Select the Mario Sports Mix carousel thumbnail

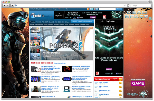pyautogui.click(x=35, y=43)
